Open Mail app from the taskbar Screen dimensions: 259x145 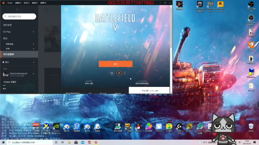tap(83, 142)
